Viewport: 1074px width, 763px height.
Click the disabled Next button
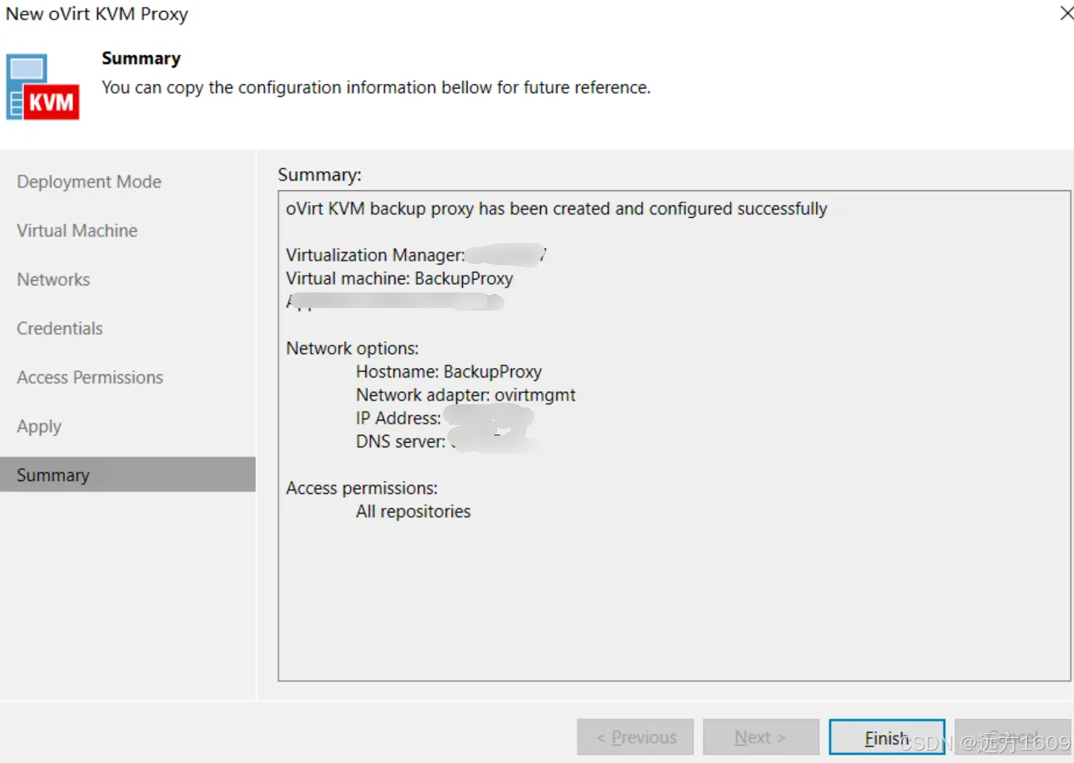tap(761, 737)
